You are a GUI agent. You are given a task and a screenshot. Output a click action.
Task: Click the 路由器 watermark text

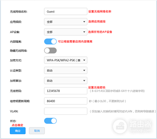pos(141,124)
